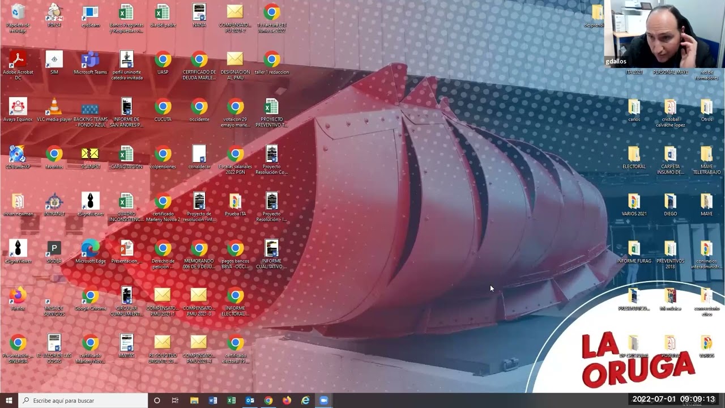725x408 pixels.
Task: Open File Explorer from the taskbar
Action: point(194,401)
